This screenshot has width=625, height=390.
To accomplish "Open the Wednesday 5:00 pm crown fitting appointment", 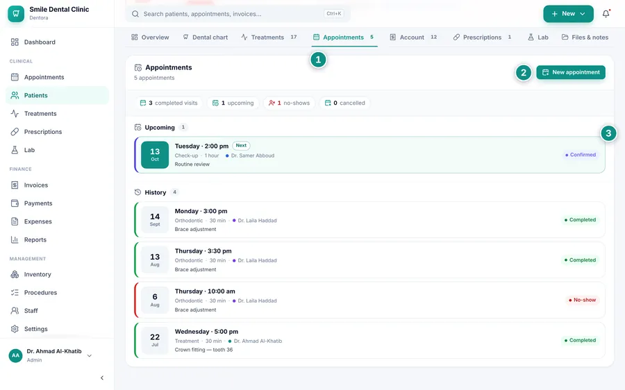I will pos(369,340).
